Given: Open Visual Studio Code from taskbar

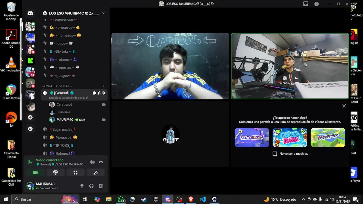Looking at the screenshot, I should click(x=202, y=199).
